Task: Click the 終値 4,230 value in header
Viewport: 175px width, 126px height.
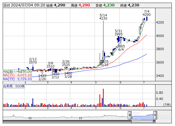Action: point(133,5)
